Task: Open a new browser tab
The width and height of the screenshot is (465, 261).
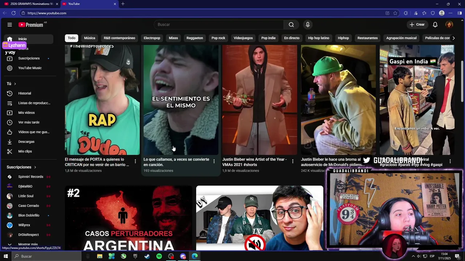Action: point(123,4)
